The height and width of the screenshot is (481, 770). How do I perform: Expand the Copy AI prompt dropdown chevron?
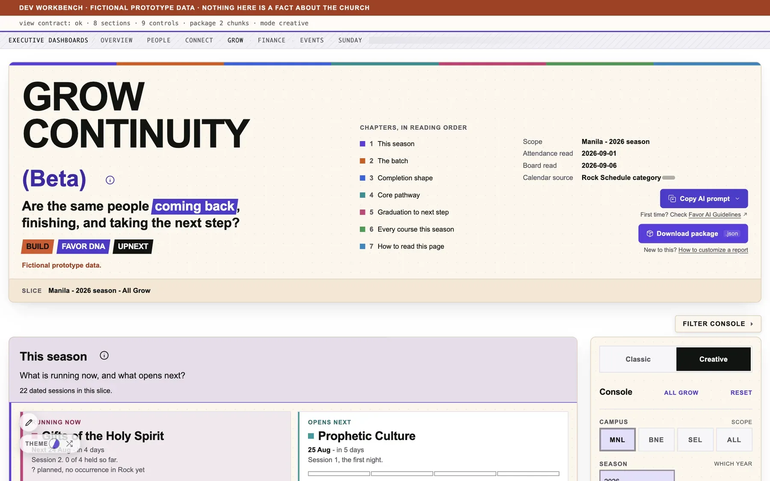pyautogui.click(x=737, y=199)
